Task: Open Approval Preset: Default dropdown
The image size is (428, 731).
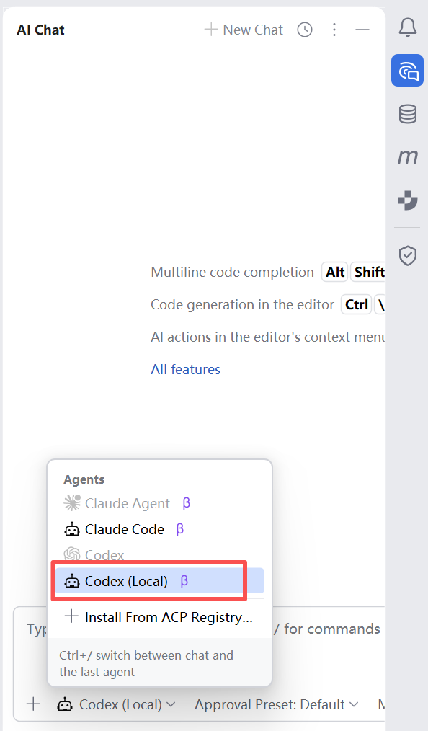Action: 277,704
